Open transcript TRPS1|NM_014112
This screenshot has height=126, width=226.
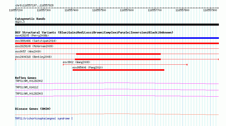pyautogui.click(x=27, y=87)
